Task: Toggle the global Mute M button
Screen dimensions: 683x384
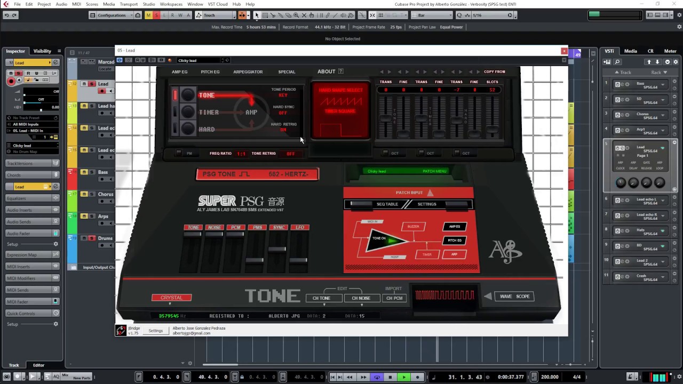Action: pyautogui.click(x=148, y=15)
